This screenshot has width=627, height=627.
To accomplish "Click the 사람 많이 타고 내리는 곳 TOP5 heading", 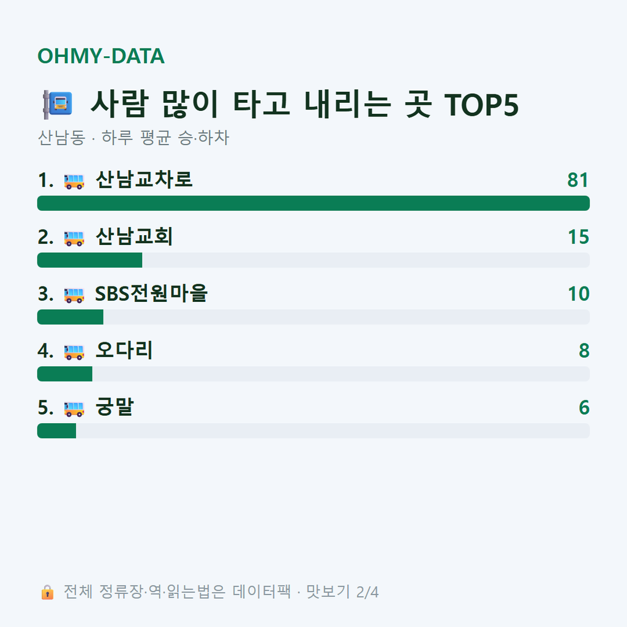I will [304, 104].
